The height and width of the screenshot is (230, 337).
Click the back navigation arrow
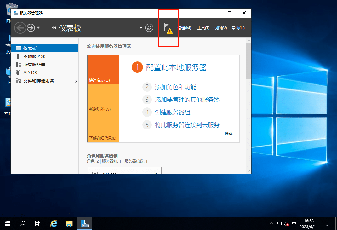coord(20,28)
